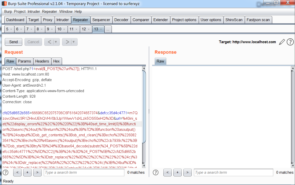The height and width of the screenshot is (185, 295).
Task: Open the Project menu
Action: (x=20, y=12)
